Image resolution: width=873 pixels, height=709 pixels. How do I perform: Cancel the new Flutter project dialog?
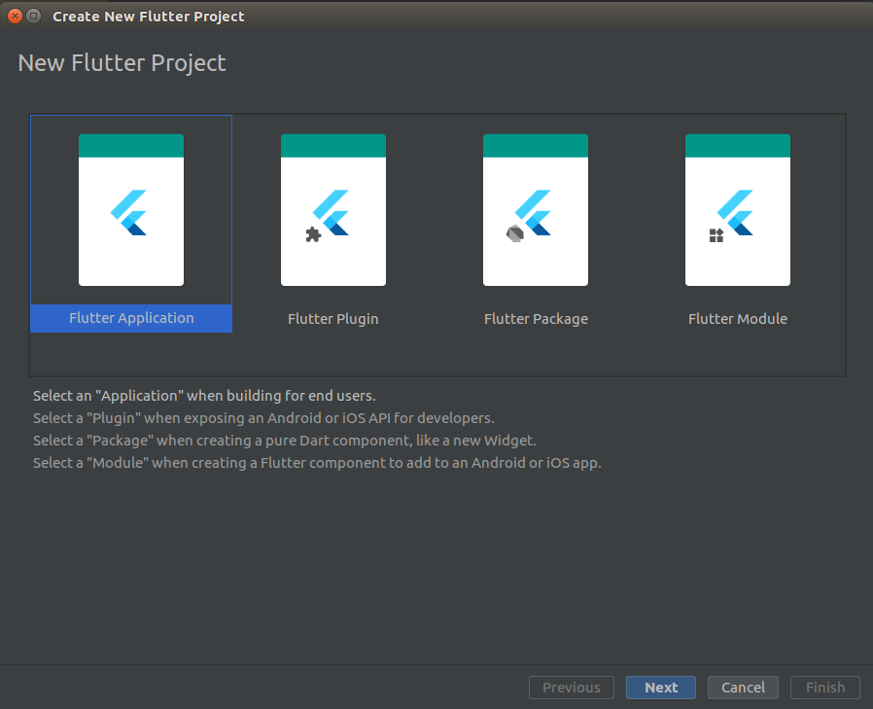[x=743, y=688]
